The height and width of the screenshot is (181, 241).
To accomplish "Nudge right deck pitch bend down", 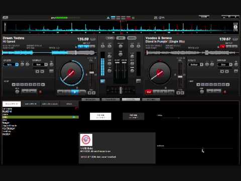I will (x=178, y=93).
